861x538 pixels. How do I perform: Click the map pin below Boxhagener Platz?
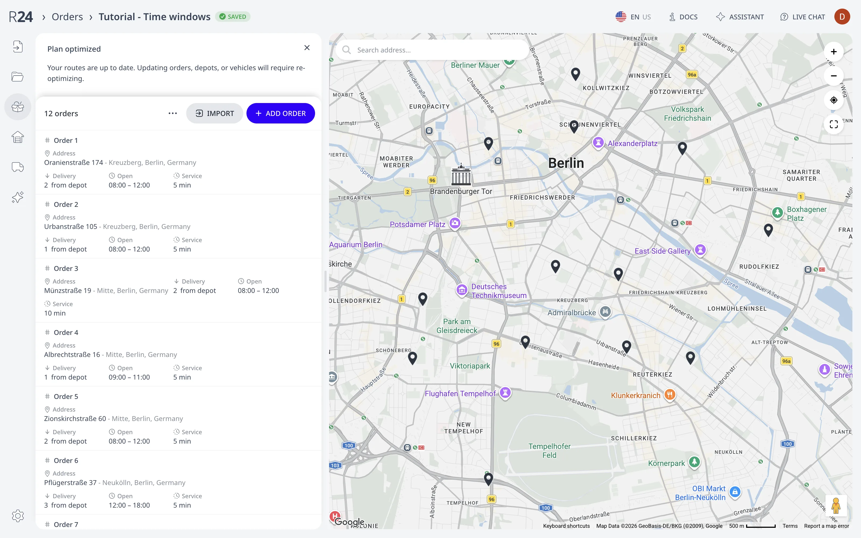pyautogui.click(x=768, y=230)
